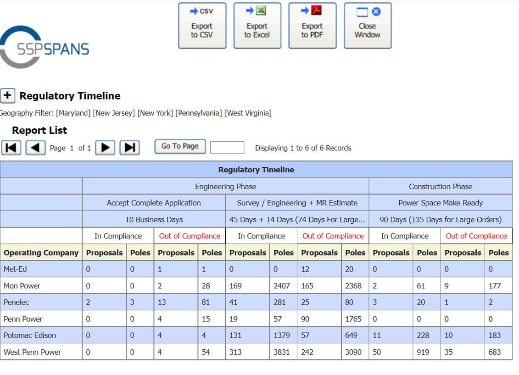519x375 pixels.
Task: Click the 10 Business Days header cell
Action: click(154, 220)
